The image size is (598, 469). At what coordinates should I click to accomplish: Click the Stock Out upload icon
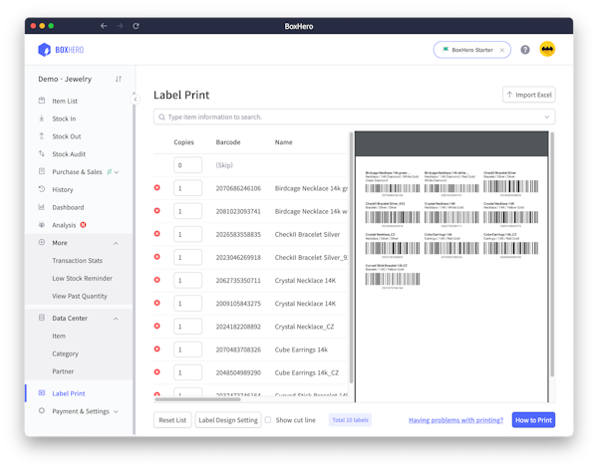(42, 136)
